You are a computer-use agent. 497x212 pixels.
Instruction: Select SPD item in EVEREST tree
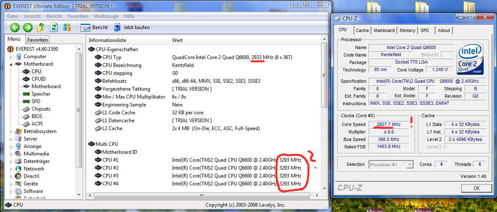click(36, 101)
